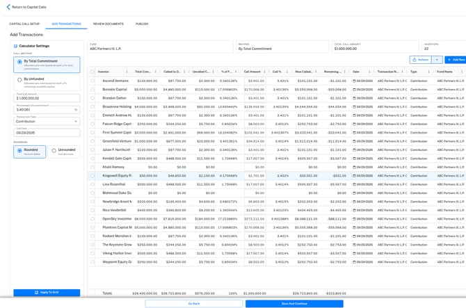Screen dimensions: 466x308
Task: Click the percentage of commitment field
Action: coord(47,110)
